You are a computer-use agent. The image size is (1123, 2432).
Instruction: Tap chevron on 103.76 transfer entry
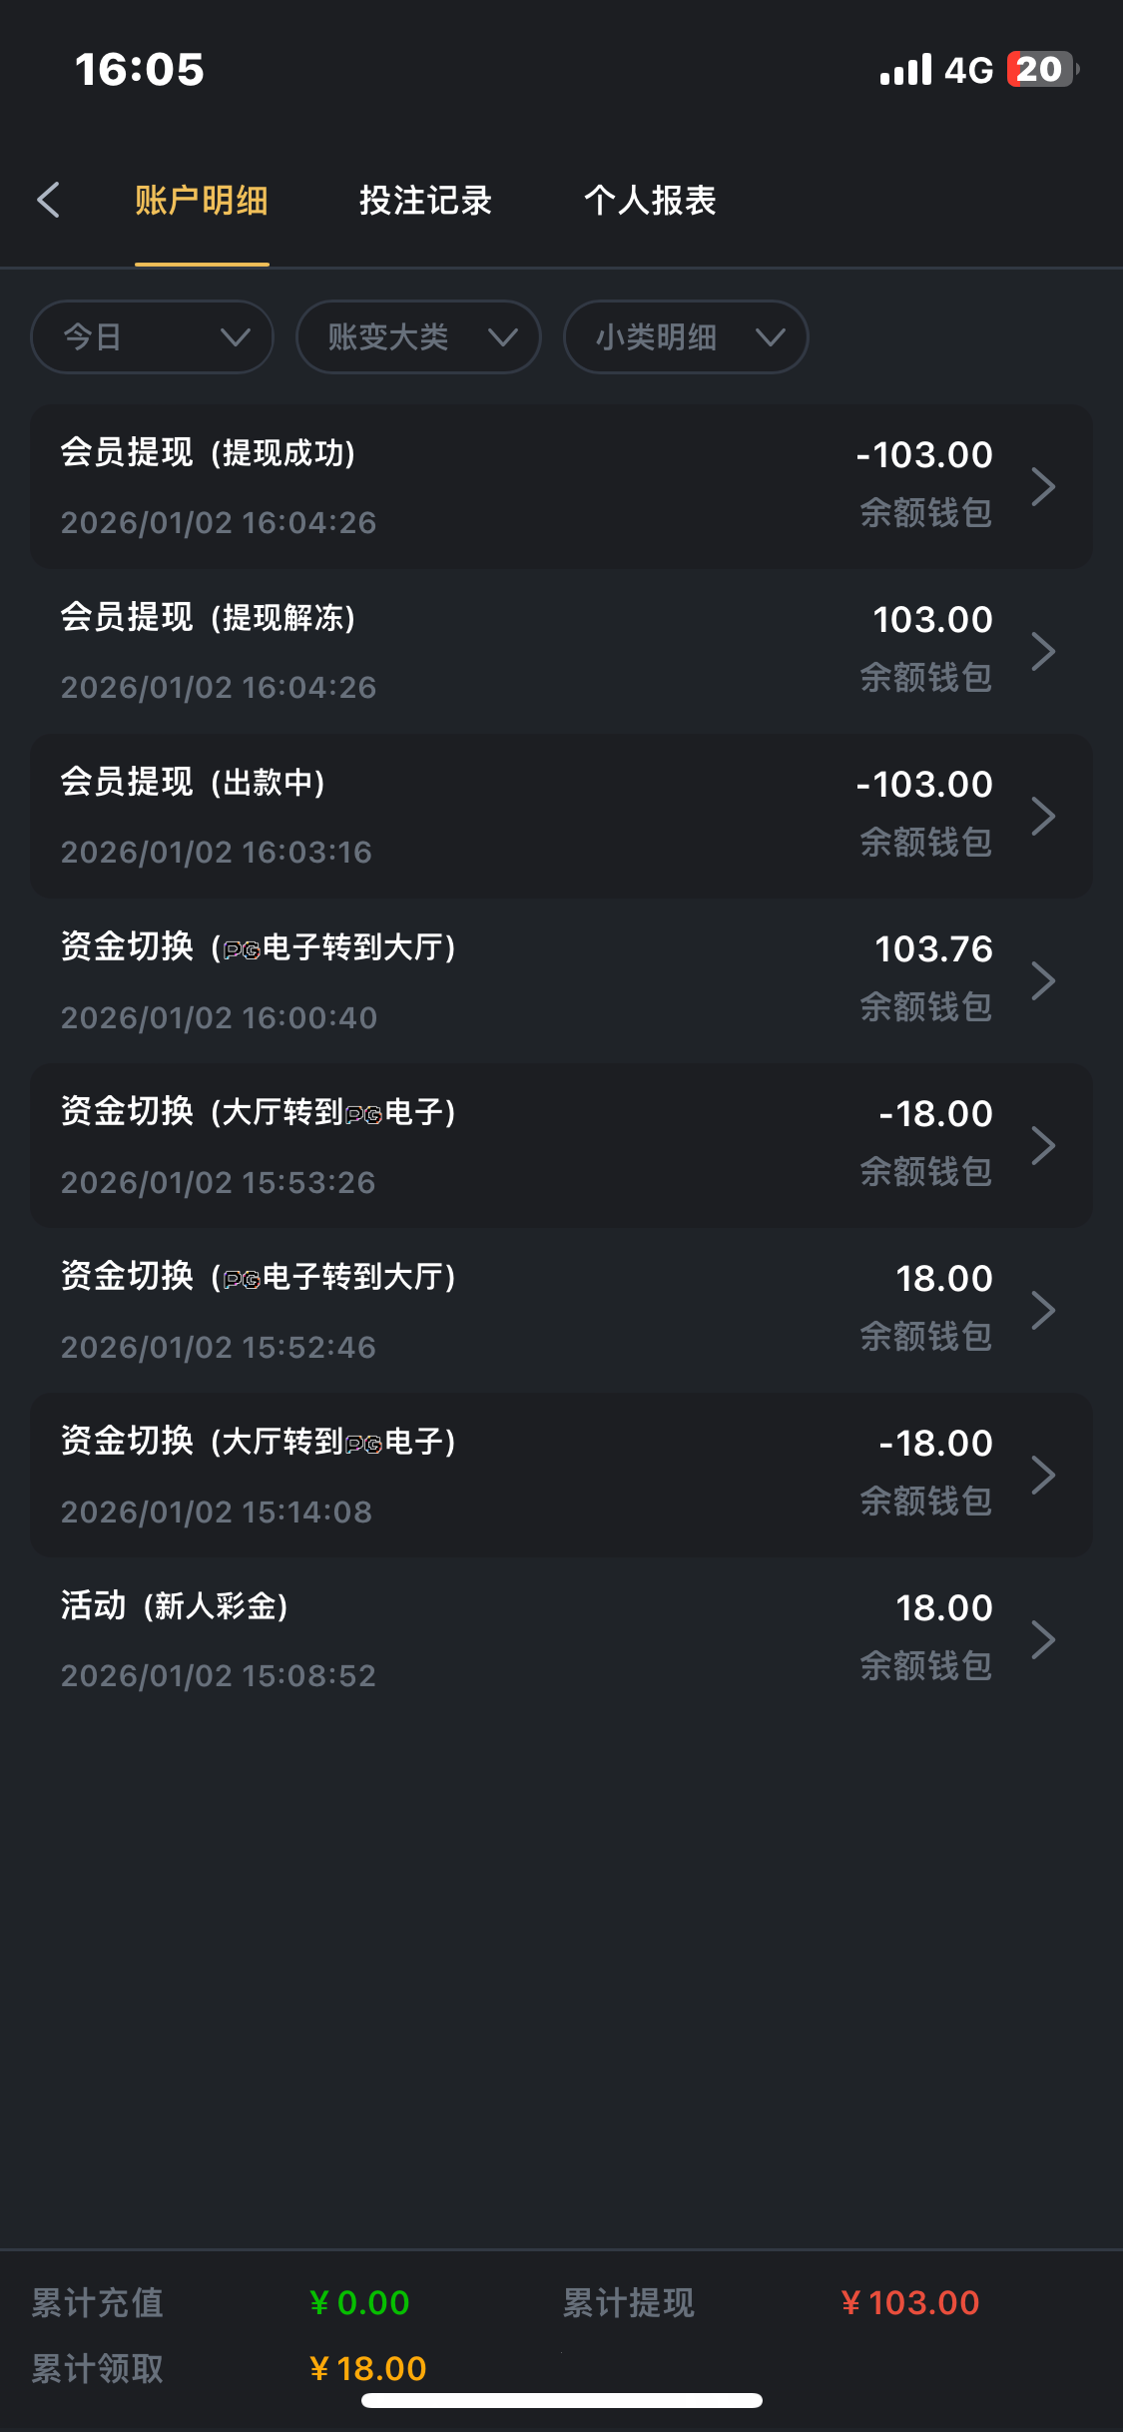pos(1043,981)
